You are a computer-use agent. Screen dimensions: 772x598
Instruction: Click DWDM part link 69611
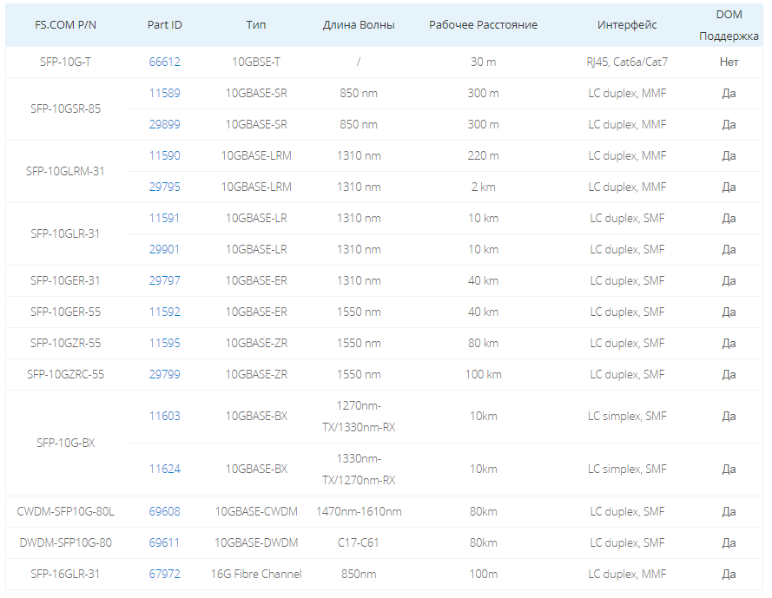coord(164,542)
